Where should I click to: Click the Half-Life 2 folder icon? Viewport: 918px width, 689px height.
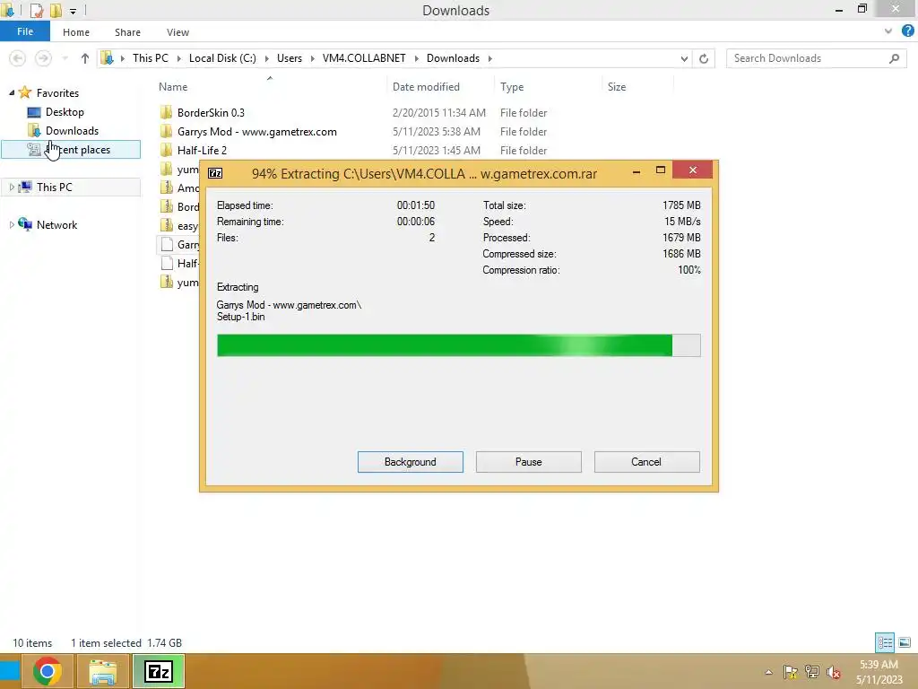(x=166, y=150)
